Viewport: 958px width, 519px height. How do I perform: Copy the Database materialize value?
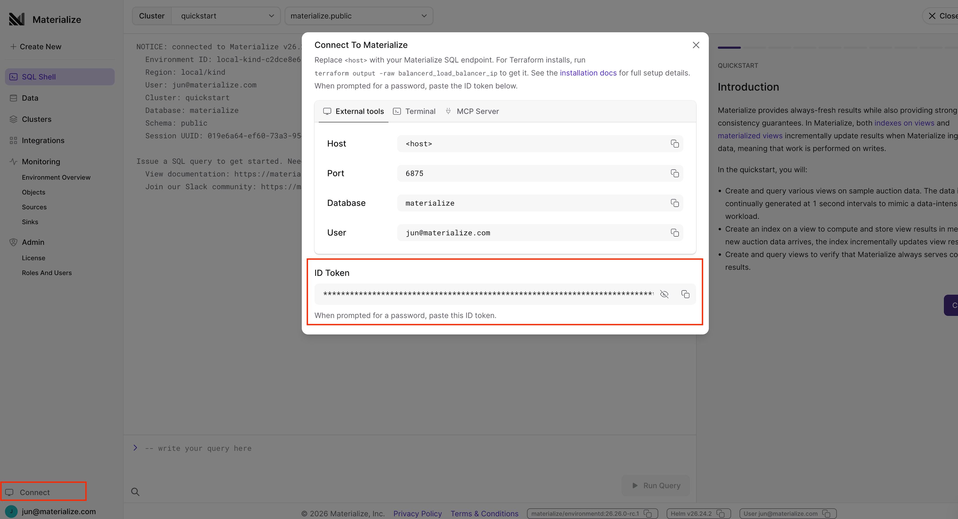(675, 203)
